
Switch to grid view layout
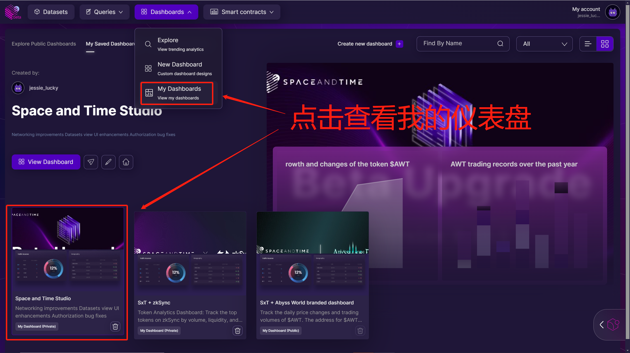(x=605, y=44)
